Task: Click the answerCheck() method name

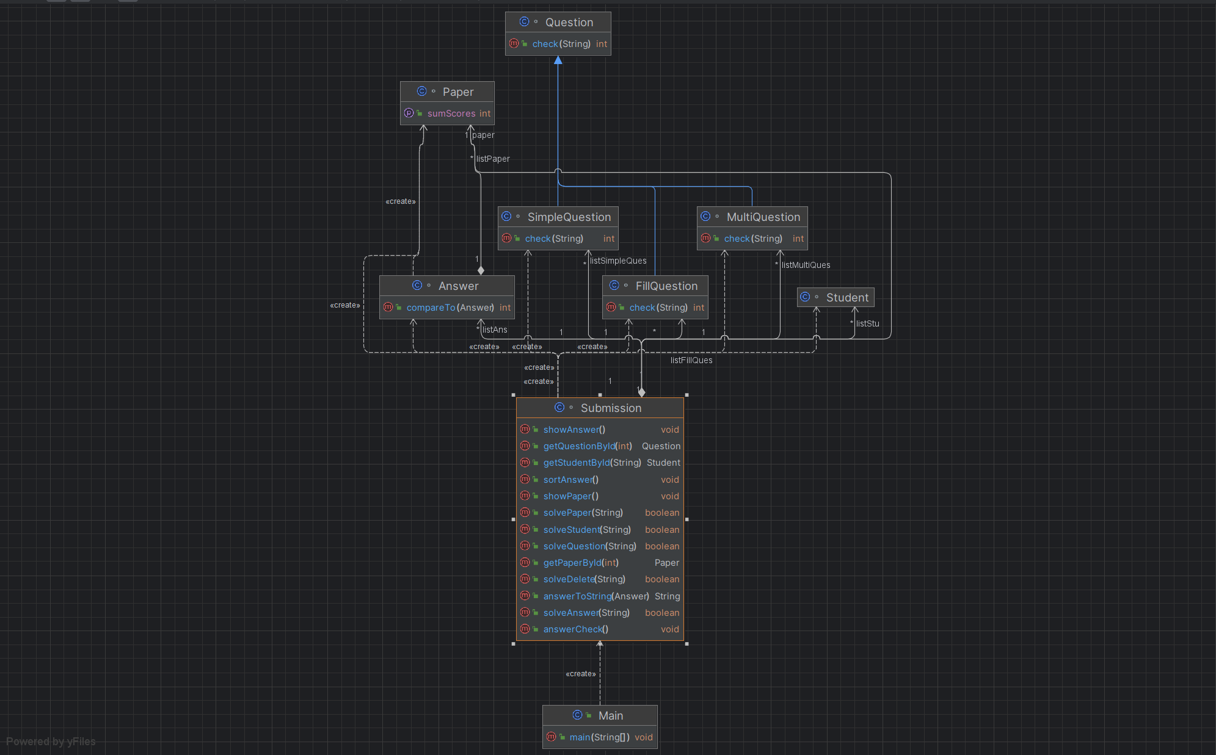Action: tap(576, 629)
